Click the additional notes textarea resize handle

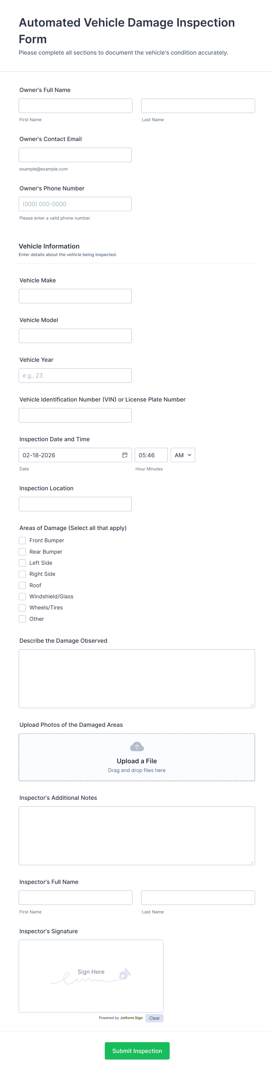click(x=252, y=862)
